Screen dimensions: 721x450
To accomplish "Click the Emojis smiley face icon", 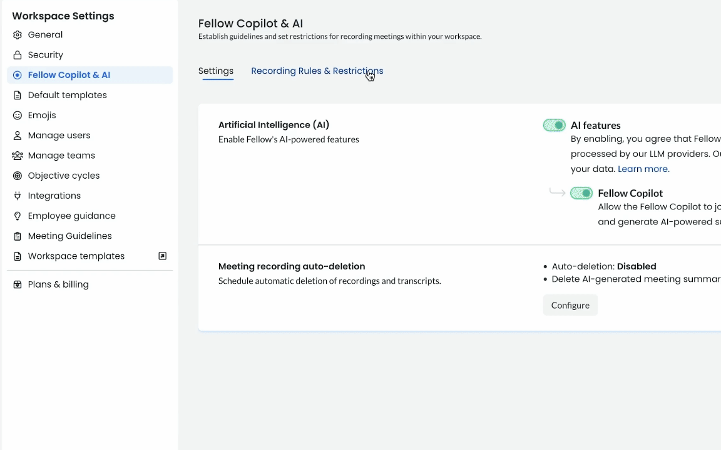I will (x=18, y=116).
